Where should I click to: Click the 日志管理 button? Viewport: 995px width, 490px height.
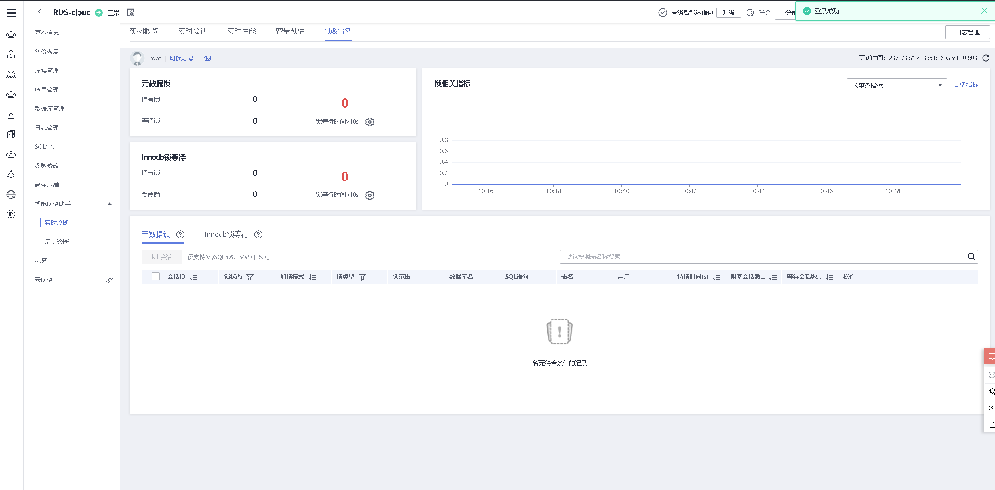point(967,32)
